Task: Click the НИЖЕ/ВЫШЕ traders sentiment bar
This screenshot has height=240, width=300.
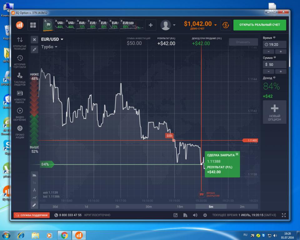Action: tap(34, 113)
